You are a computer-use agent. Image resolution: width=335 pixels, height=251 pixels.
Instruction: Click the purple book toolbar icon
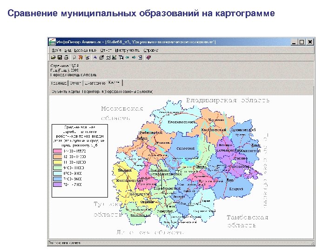(148, 58)
